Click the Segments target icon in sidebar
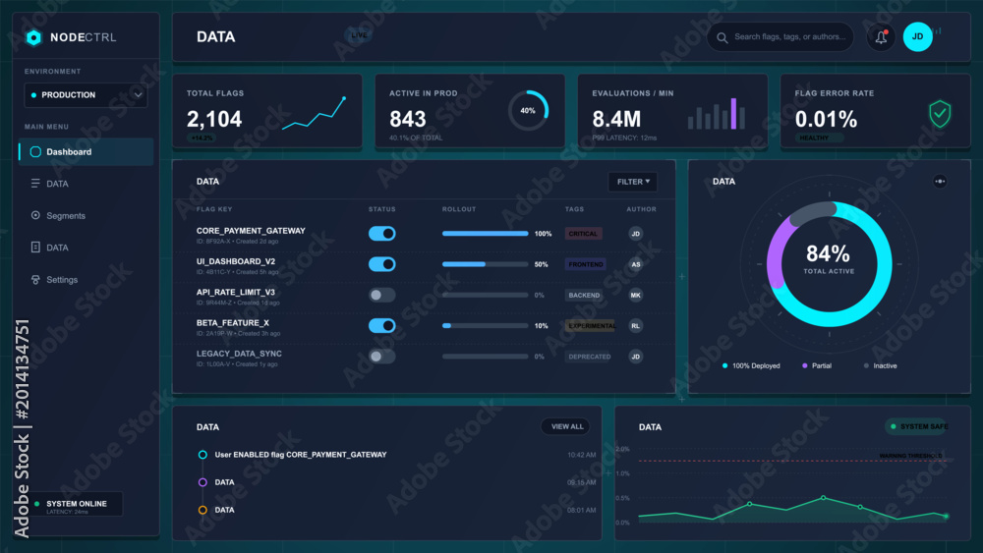 click(35, 215)
